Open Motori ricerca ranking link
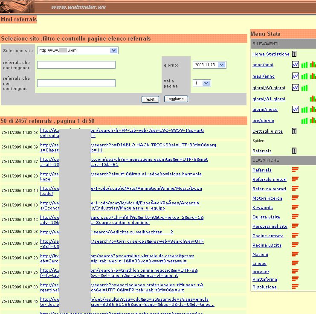Image resolution: width=316 pixels, height=314 pixels. tap(267, 198)
